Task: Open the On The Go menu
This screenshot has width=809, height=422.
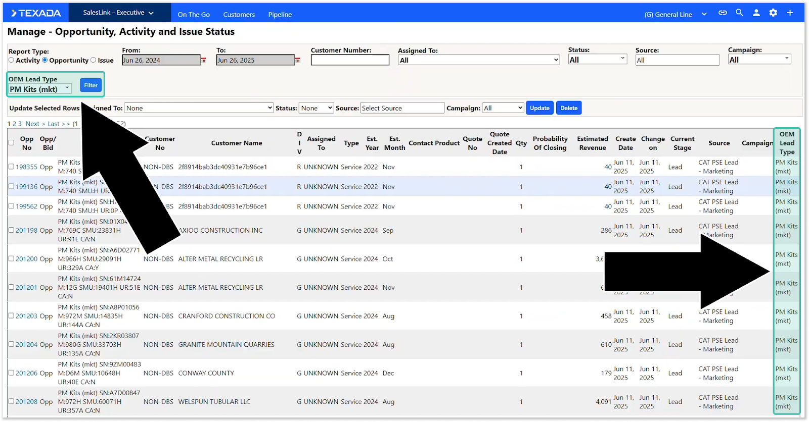Action: coord(194,15)
